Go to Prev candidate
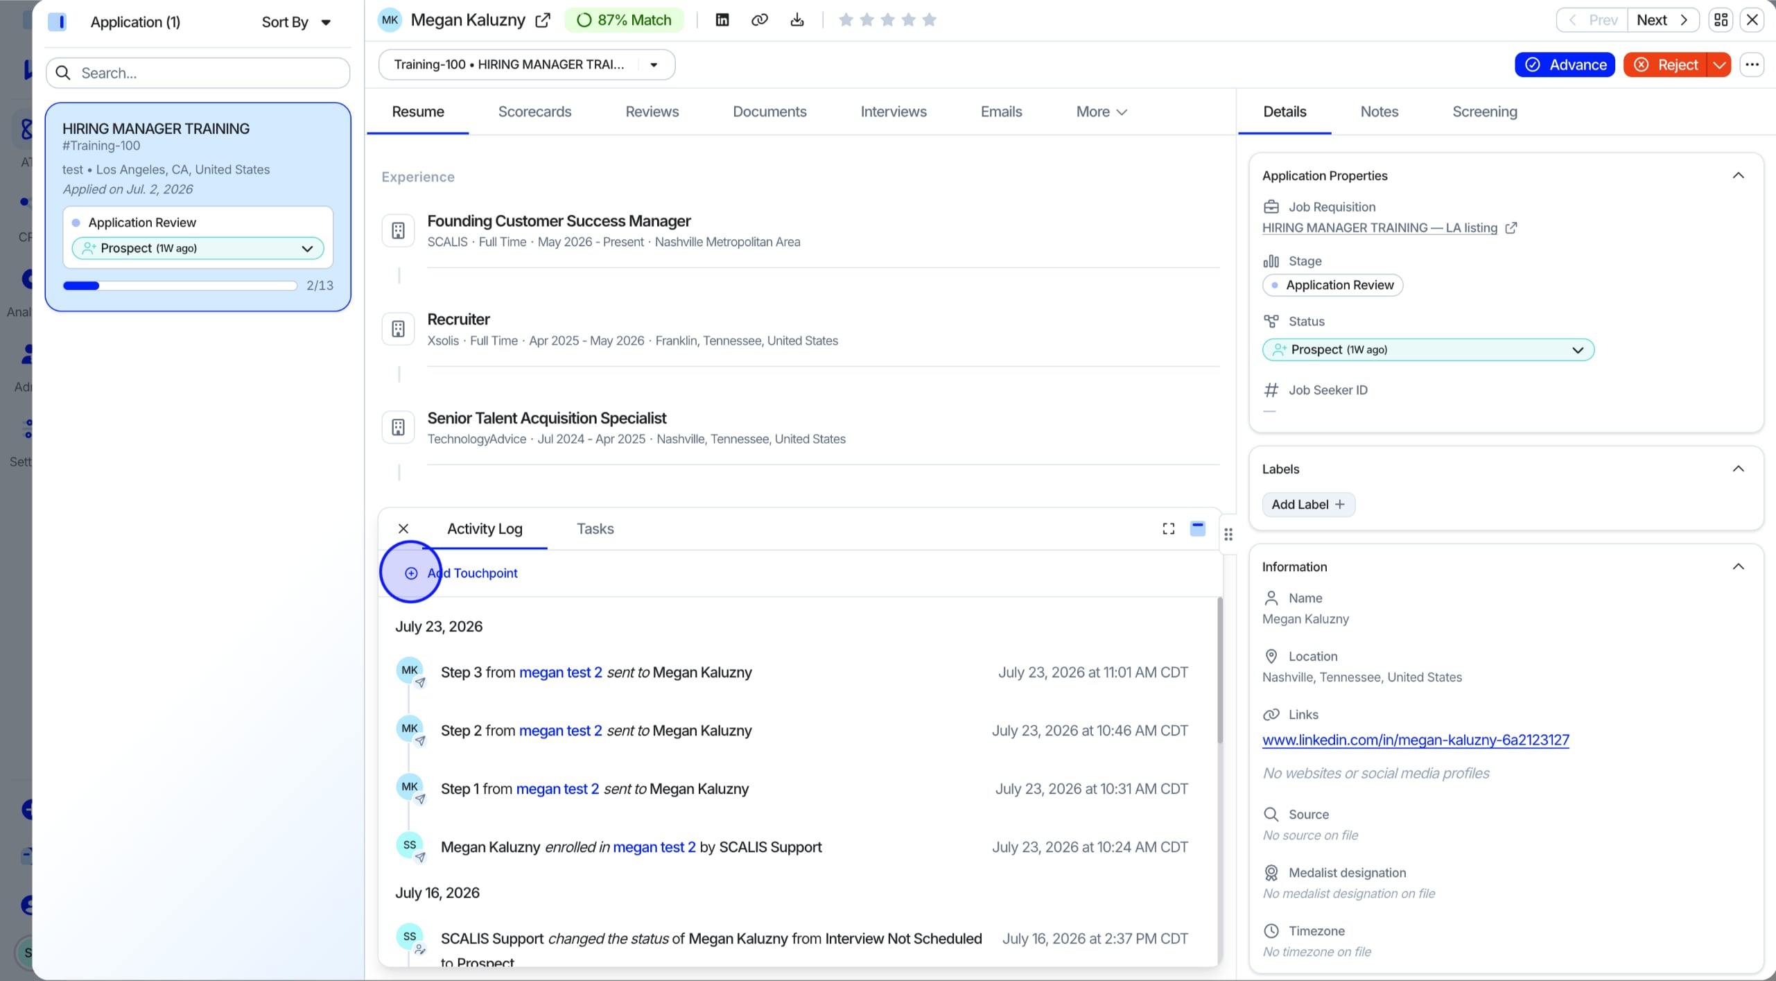This screenshot has height=981, width=1776. (x=1592, y=20)
